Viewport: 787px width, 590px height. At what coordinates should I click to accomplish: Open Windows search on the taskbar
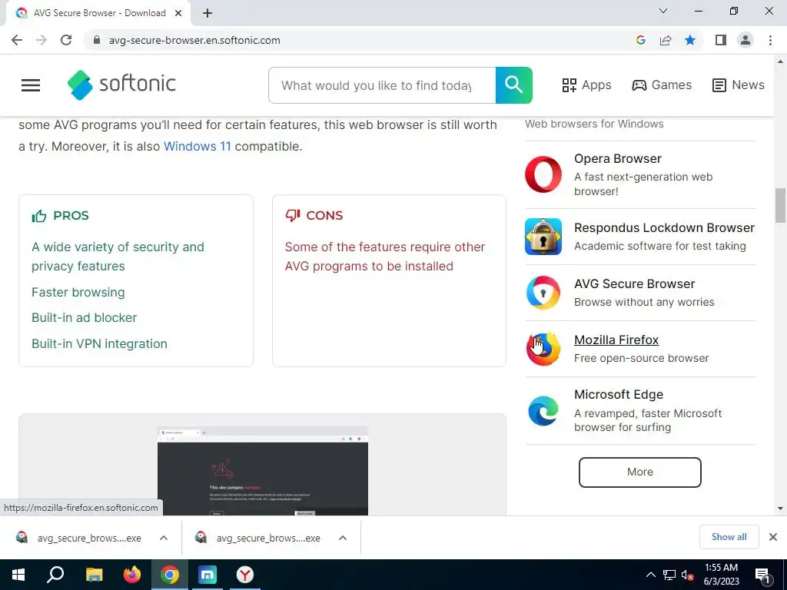point(55,575)
